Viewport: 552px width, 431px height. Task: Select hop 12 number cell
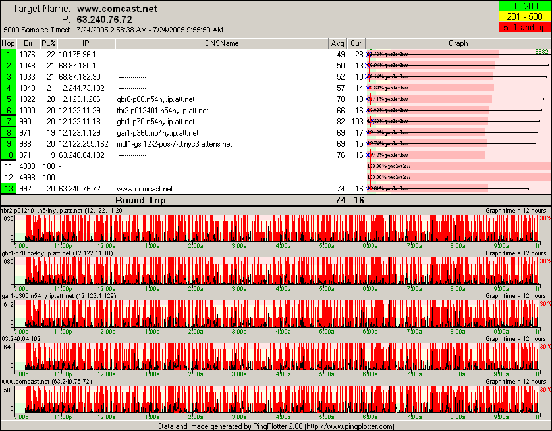(x=8, y=178)
